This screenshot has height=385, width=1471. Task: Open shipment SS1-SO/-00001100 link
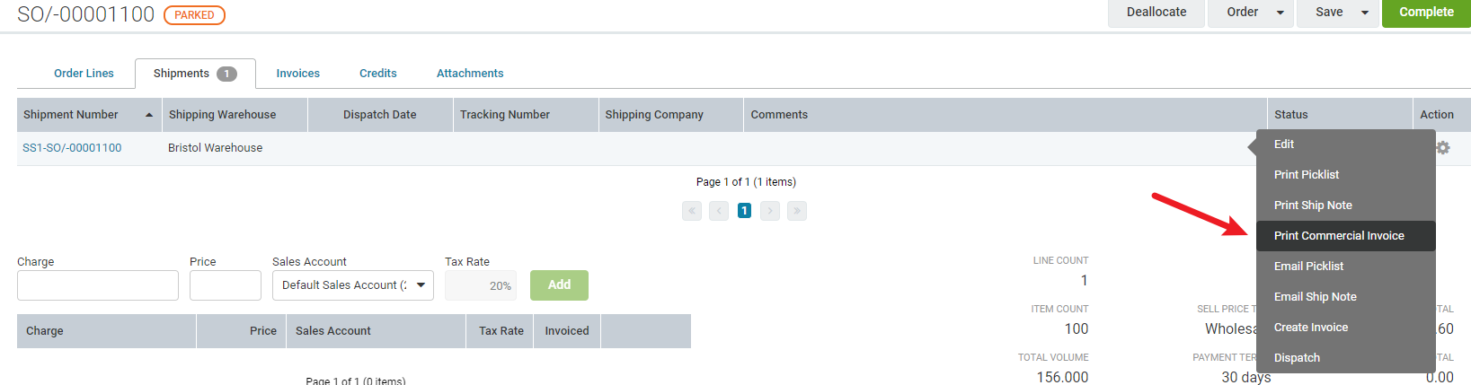point(72,148)
